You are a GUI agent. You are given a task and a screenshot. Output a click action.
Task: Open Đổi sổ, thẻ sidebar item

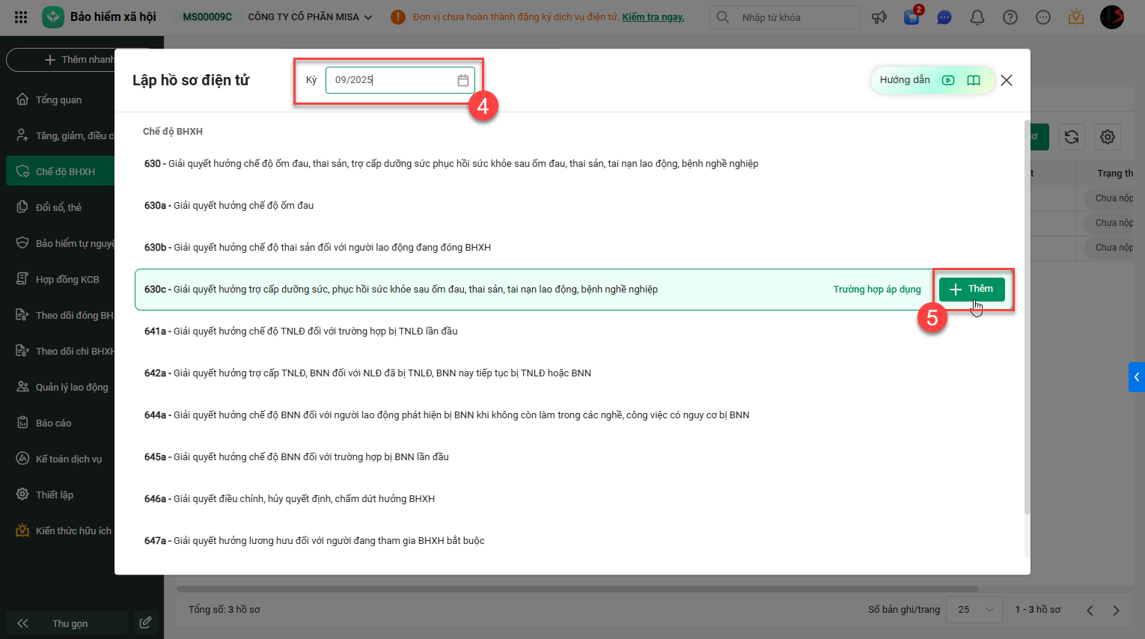(60, 207)
